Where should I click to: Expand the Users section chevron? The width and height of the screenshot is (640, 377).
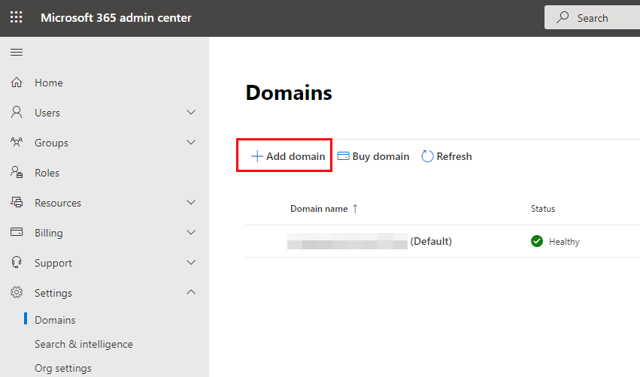pos(190,112)
